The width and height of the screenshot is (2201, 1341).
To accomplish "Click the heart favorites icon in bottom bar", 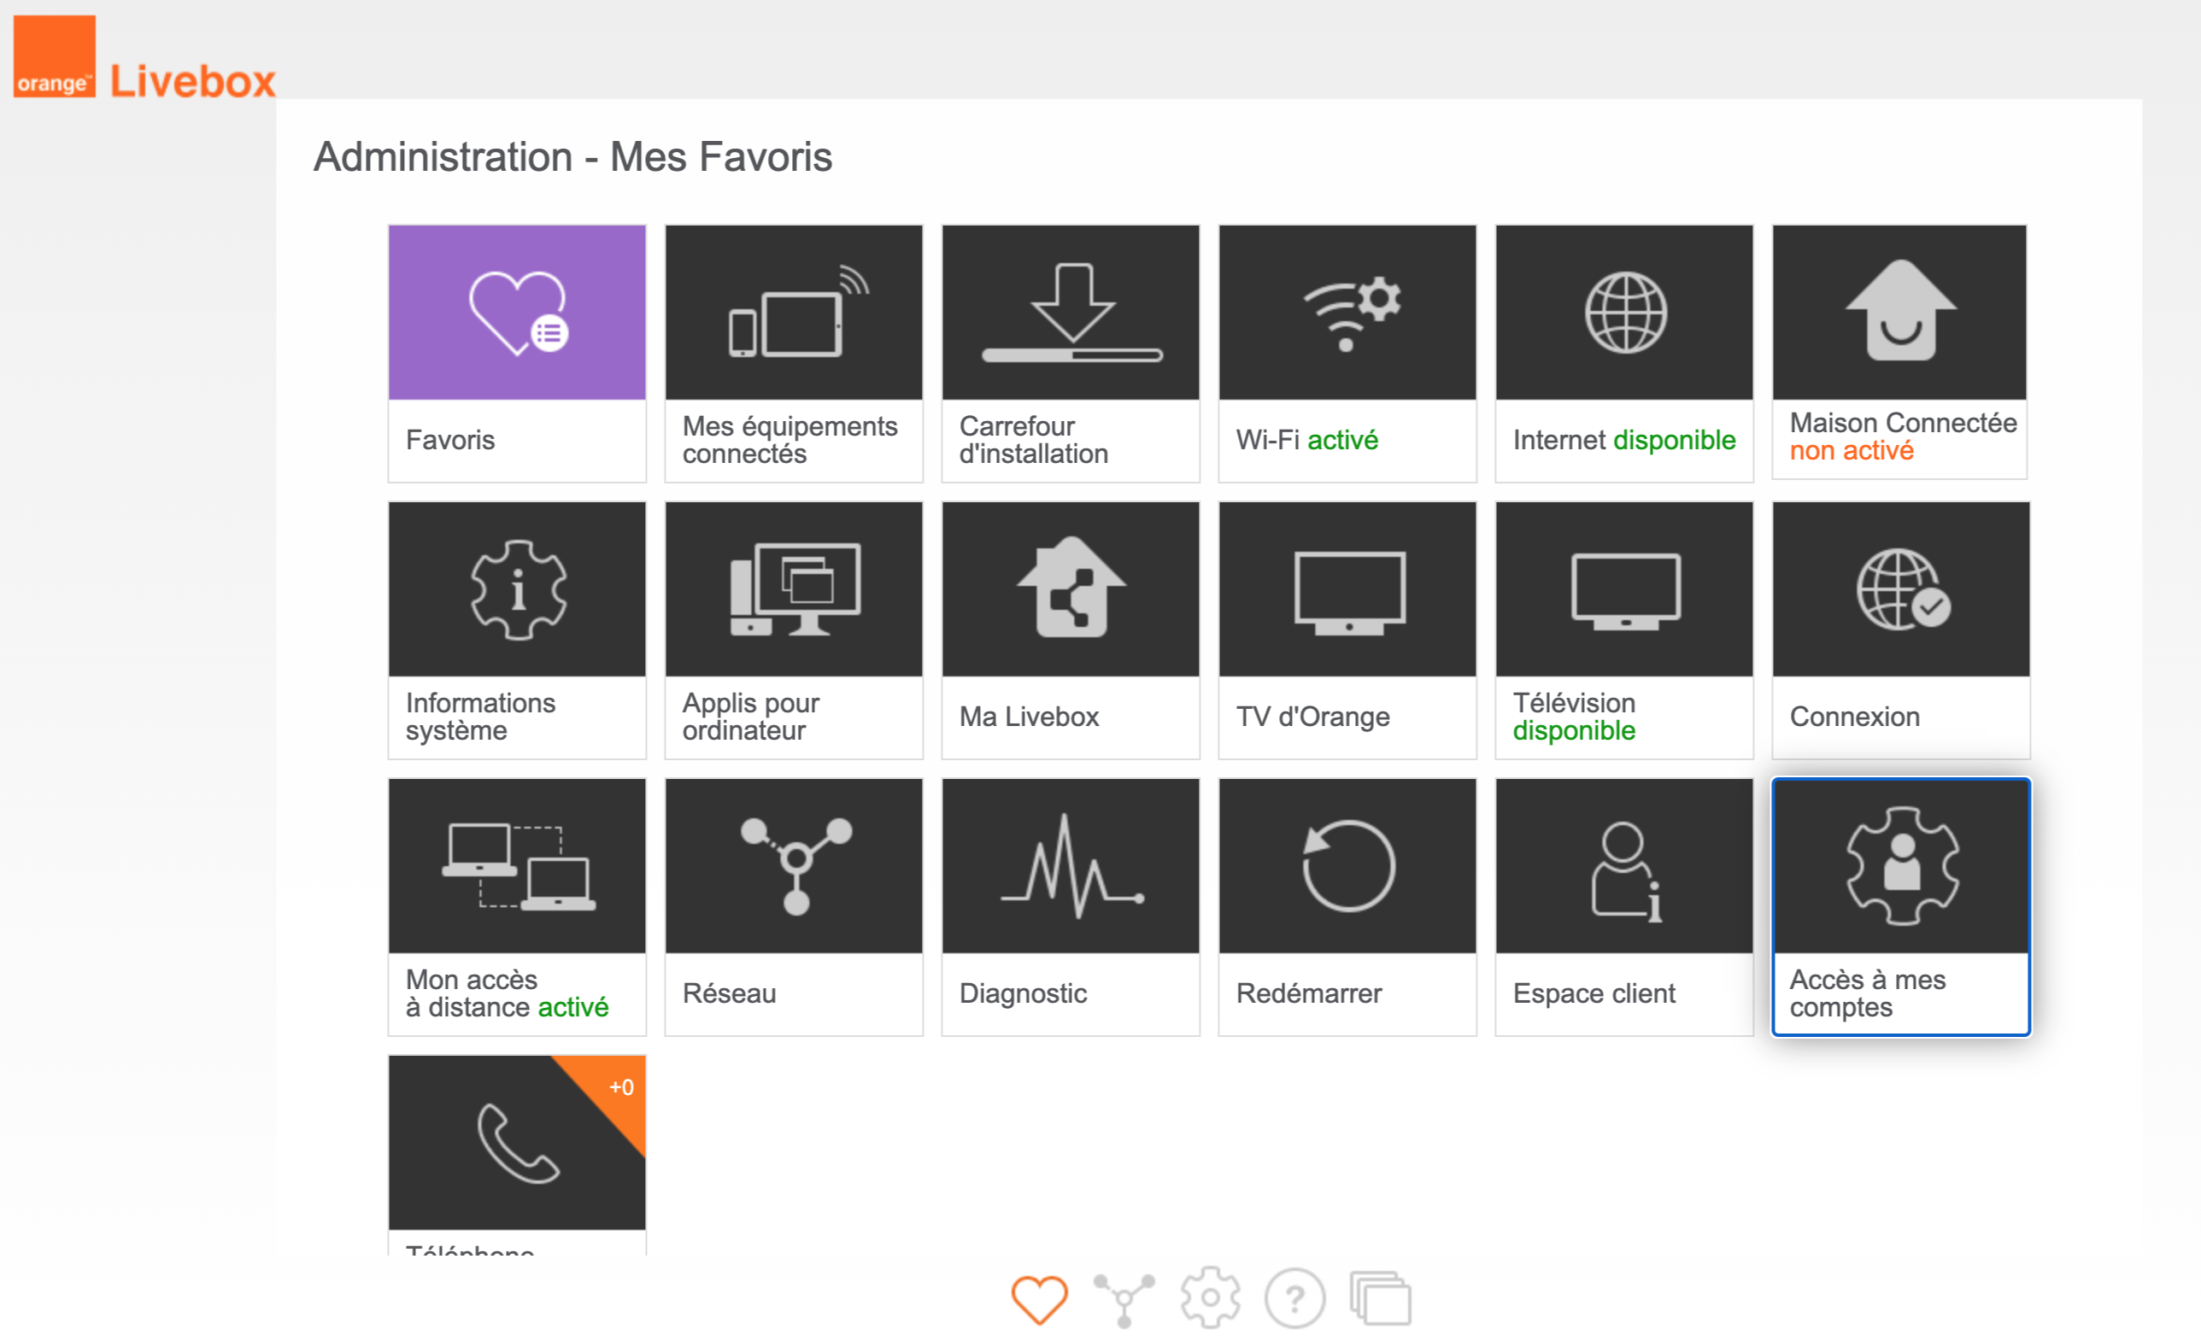I will [x=1039, y=1299].
